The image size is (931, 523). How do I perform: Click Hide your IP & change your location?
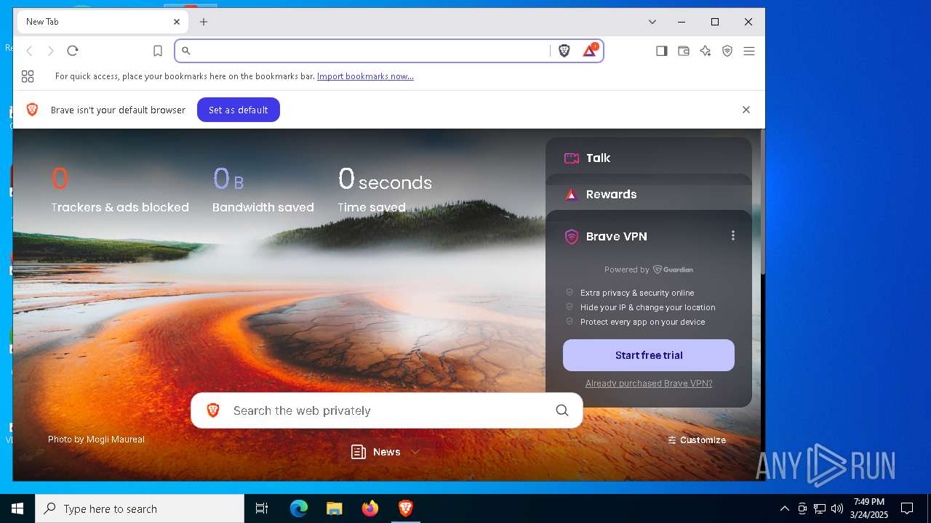647,307
